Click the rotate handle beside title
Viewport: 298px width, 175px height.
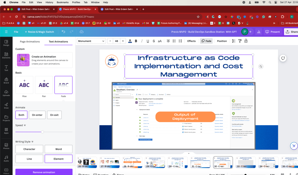[x=261, y=67]
